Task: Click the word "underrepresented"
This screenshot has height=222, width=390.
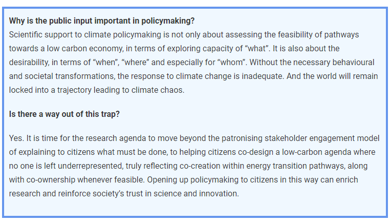Action: 90,166
